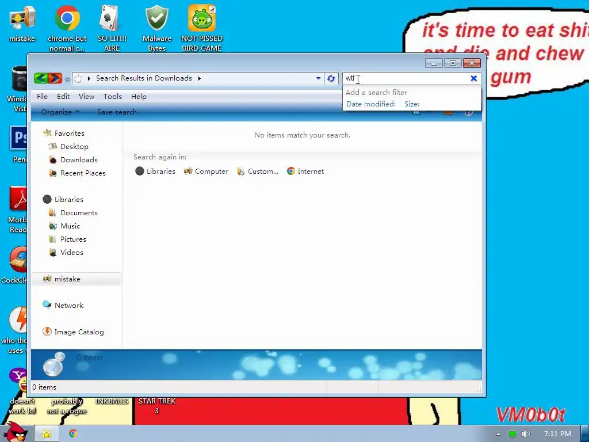
Task: Open the mistake desktop icon
Action: (x=22, y=23)
